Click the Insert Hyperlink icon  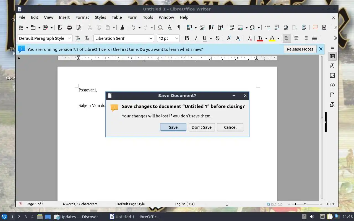(267, 27)
